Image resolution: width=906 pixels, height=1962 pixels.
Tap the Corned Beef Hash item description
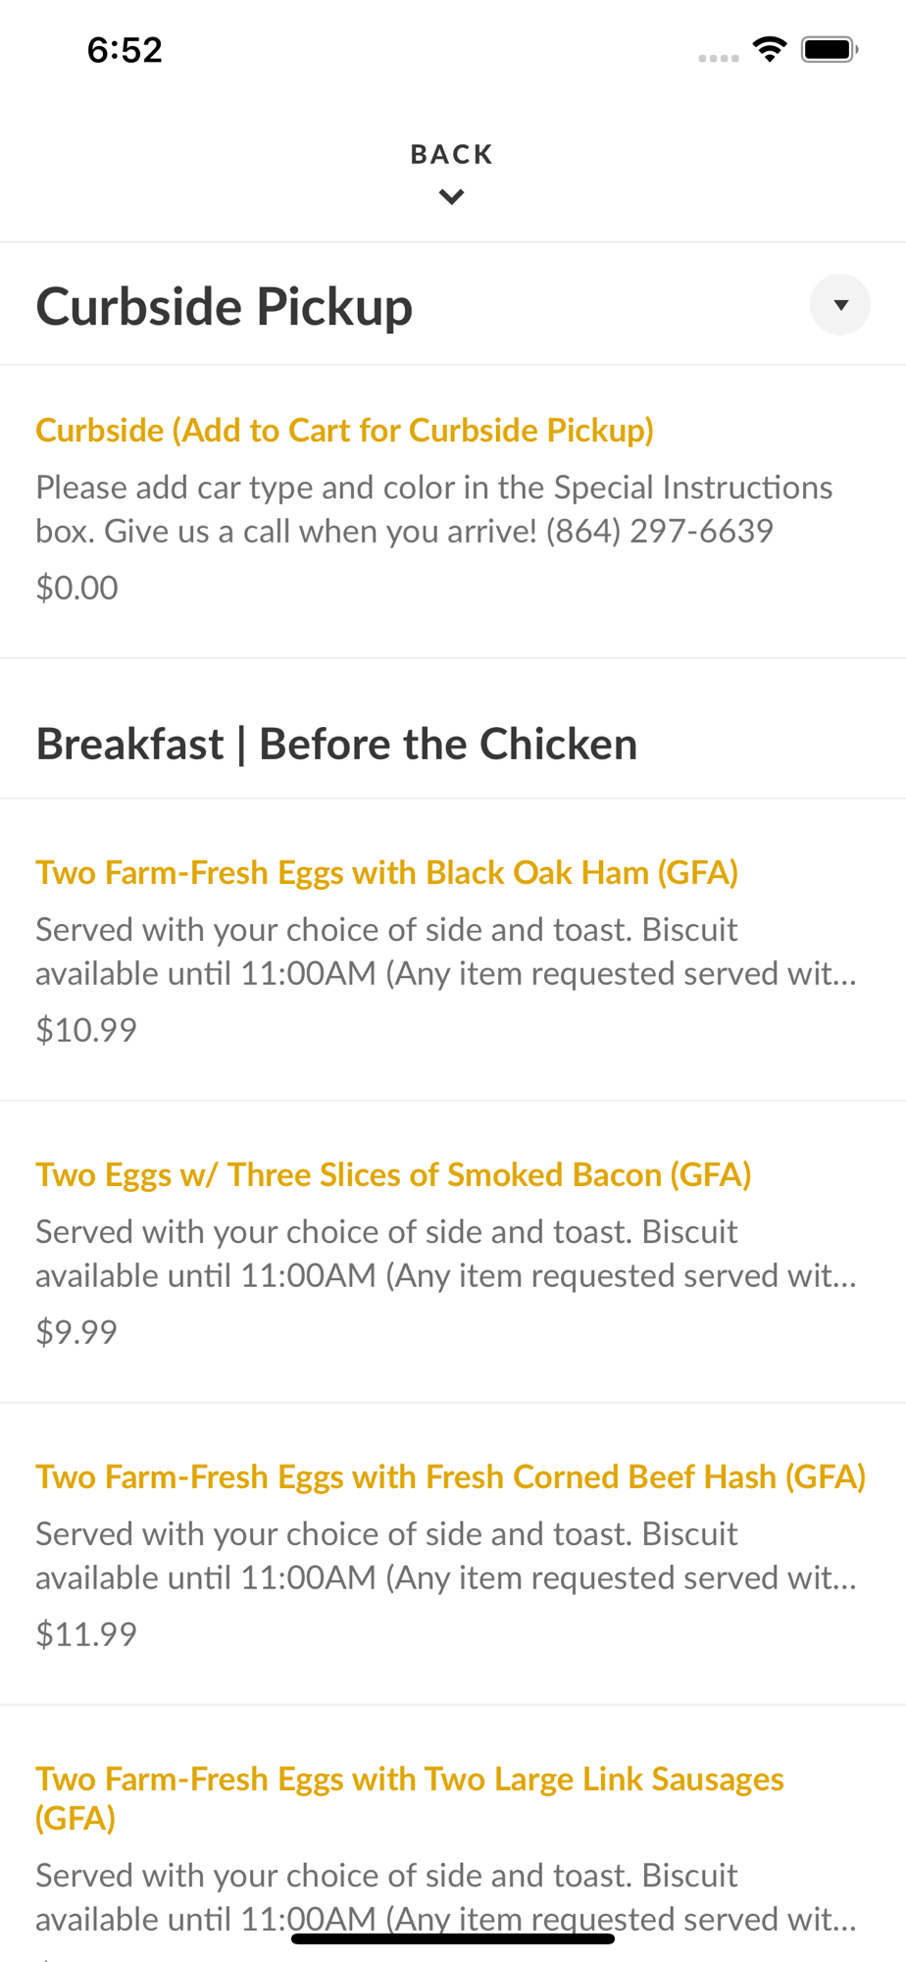pos(445,1556)
